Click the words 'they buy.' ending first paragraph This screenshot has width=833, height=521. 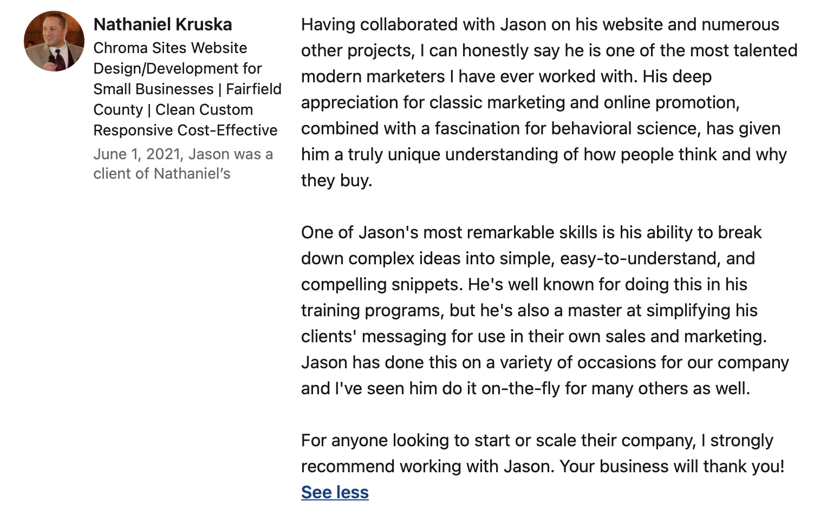[x=336, y=180]
